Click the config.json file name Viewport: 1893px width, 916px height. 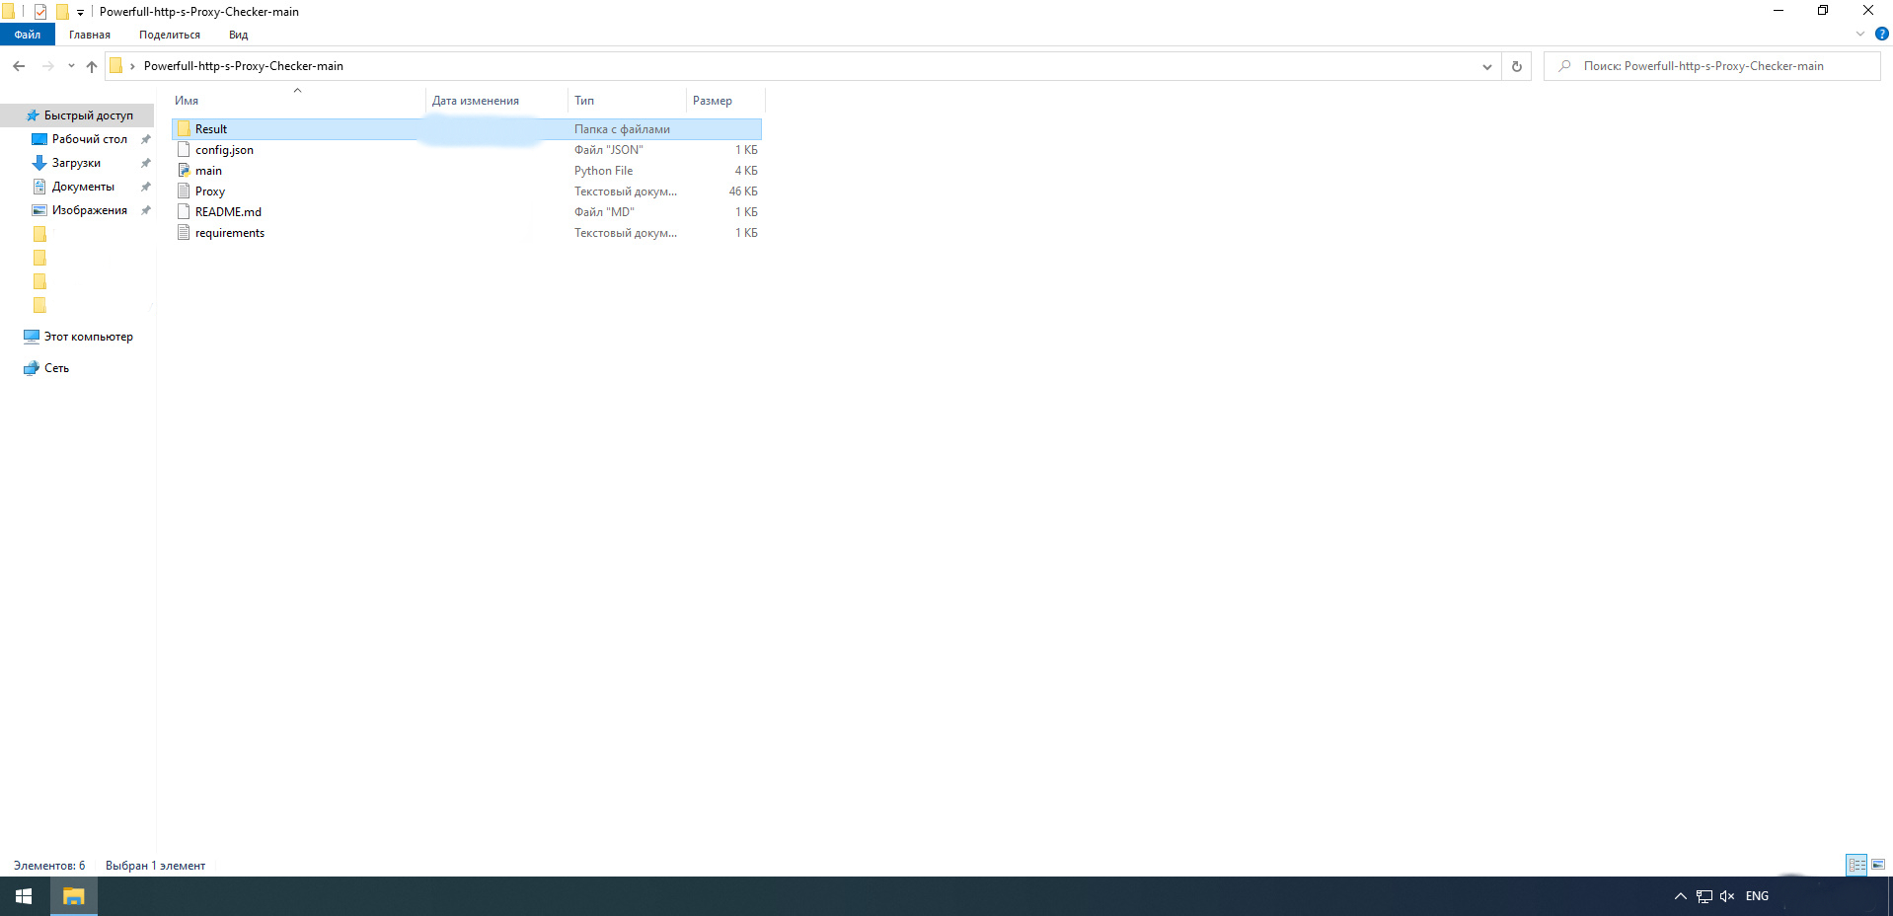[224, 150]
